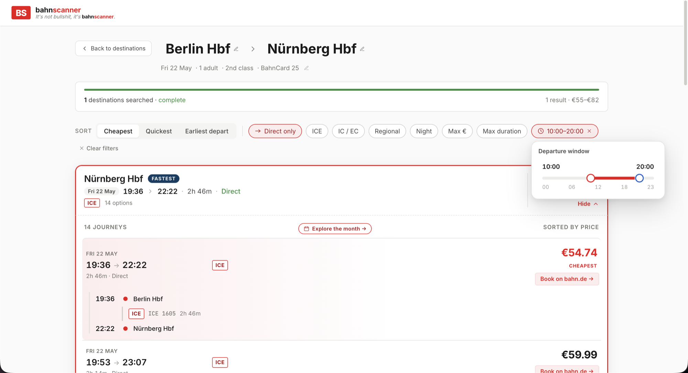The height and width of the screenshot is (373, 688).
Task: Go back to destinations
Action: (x=114, y=48)
